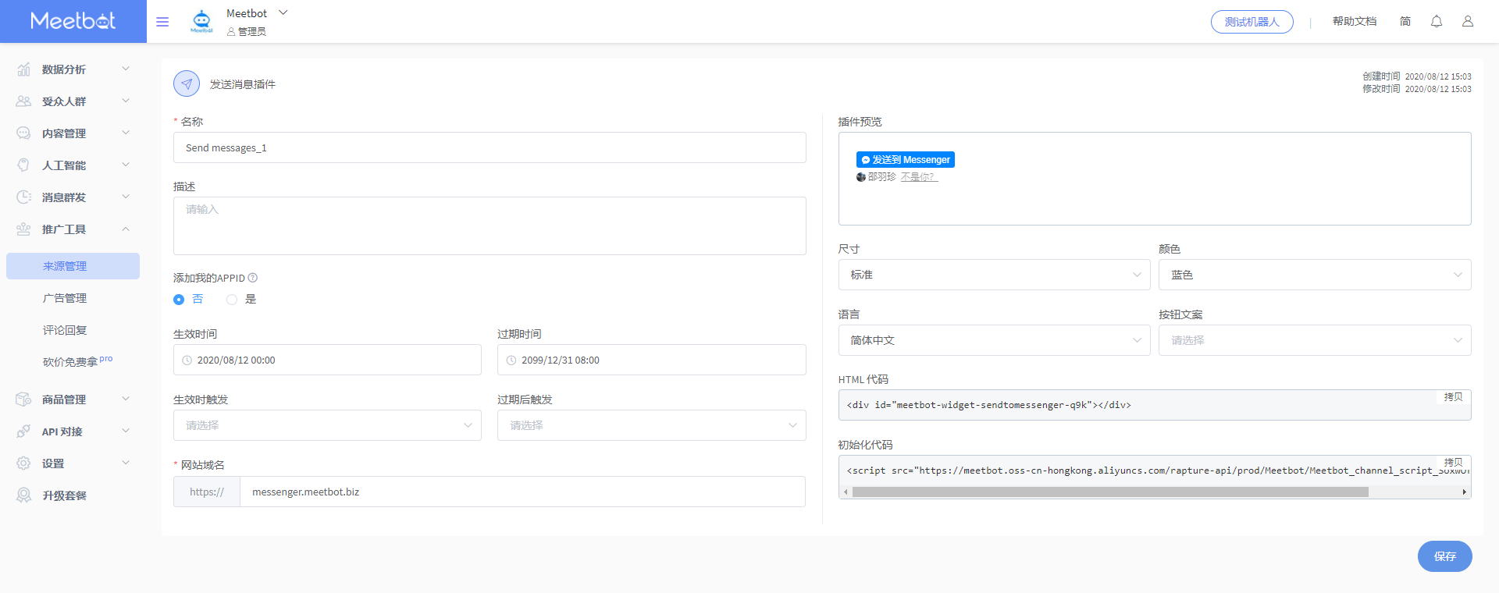Click 发送到 Messenger preview button
The width and height of the screenshot is (1499, 593).
coord(906,159)
